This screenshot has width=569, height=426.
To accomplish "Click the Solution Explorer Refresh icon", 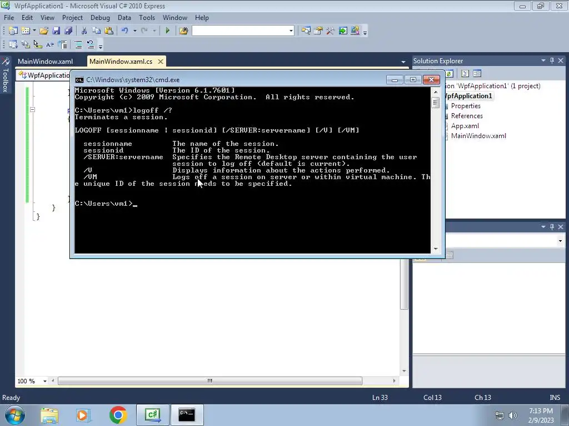I will 450,74.
